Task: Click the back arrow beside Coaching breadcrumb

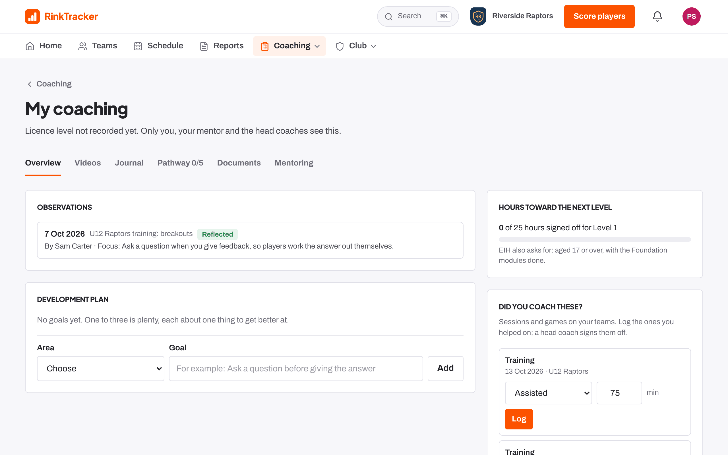Action: (x=30, y=84)
